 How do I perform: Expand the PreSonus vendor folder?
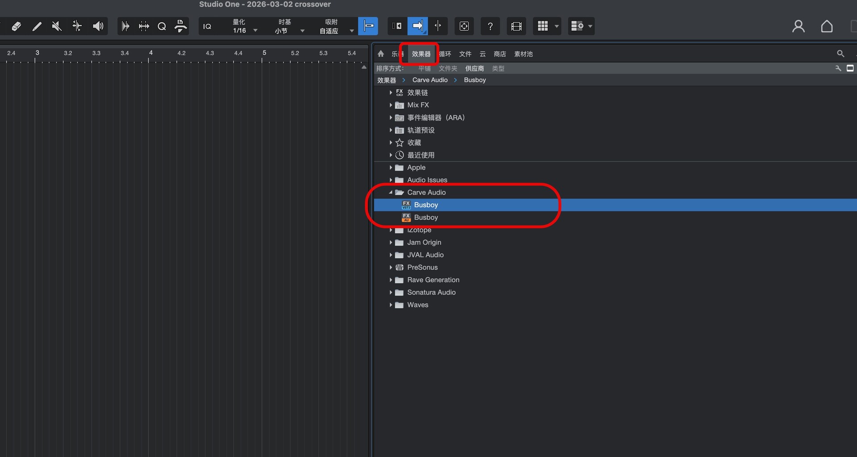point(391,267)
